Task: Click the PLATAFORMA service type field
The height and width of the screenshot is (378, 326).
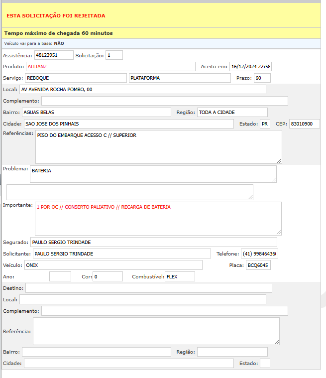Action: tap(179, 78)
